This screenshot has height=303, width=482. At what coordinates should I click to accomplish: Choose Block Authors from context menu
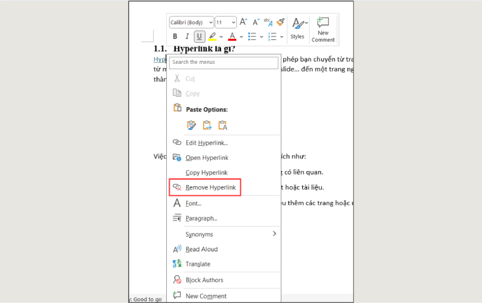[224, 280]
